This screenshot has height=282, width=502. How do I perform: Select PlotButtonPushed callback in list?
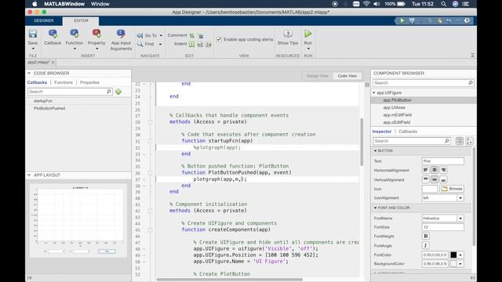[x=49, y=108]
